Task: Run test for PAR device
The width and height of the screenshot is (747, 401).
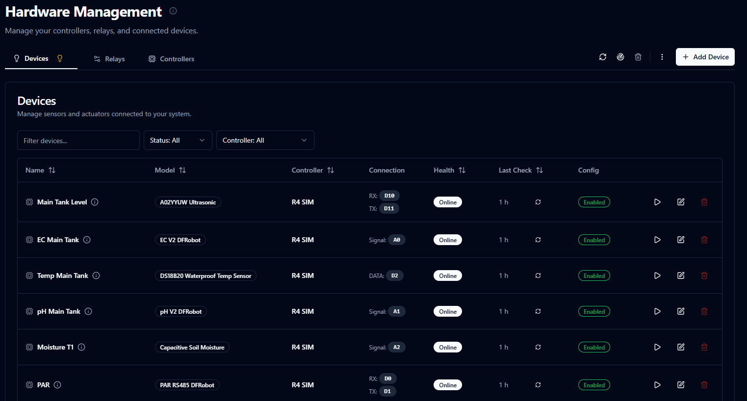Action: pyautogui.click(x=657, y=385)
